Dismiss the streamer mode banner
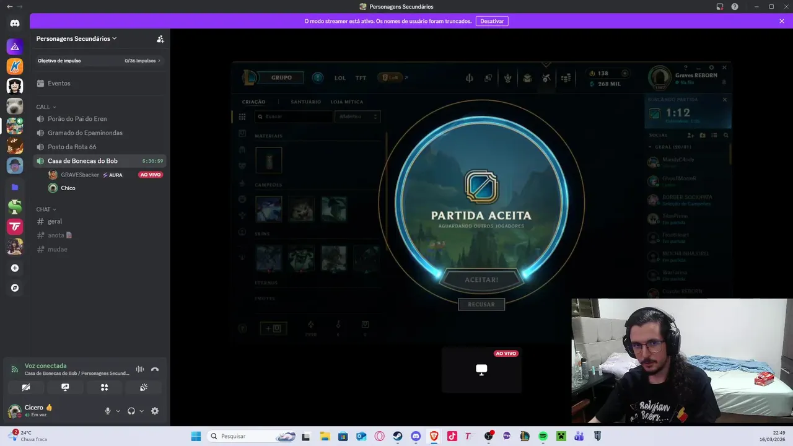The height and width of the screenshot is (446, 793). 782,21
